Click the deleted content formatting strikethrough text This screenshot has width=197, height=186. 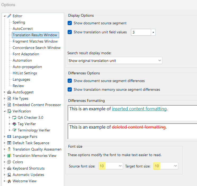[139, 127]
